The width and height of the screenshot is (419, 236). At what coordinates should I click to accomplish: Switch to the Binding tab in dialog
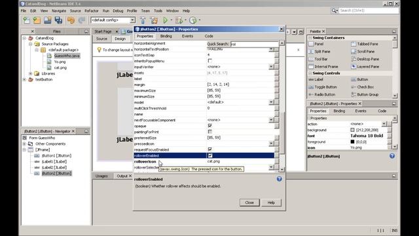166,36
